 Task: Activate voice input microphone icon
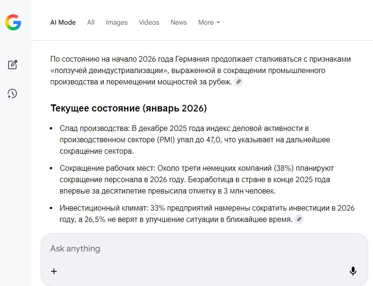pyautogui.click(x=353, y=271)
